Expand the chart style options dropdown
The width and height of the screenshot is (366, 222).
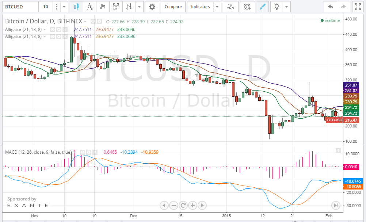click(x=139, y=6)
